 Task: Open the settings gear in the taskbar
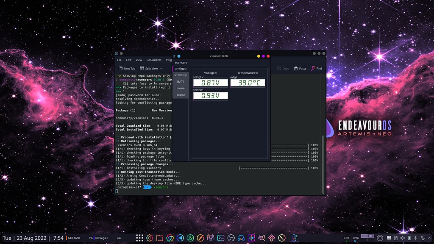[150, 238]
